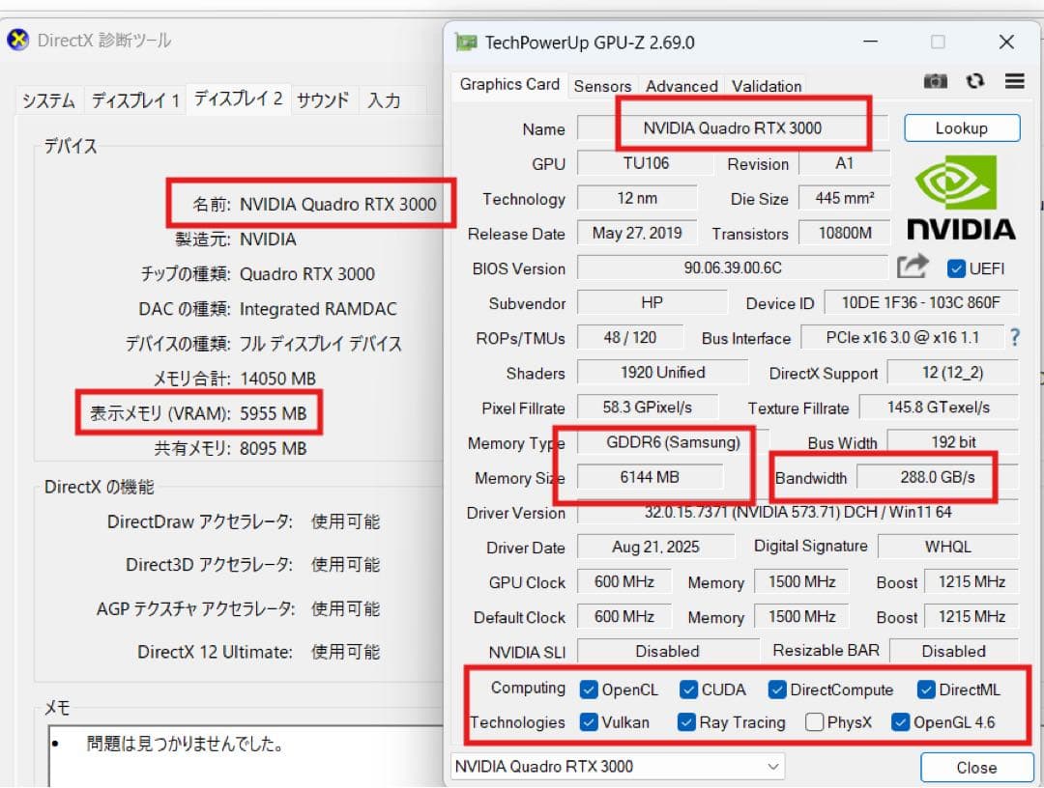Click 表示メモリ (VRAM) 5955 MB in DirectX tool
Viewport: 1044px width, 788px height.
(198, 413)
